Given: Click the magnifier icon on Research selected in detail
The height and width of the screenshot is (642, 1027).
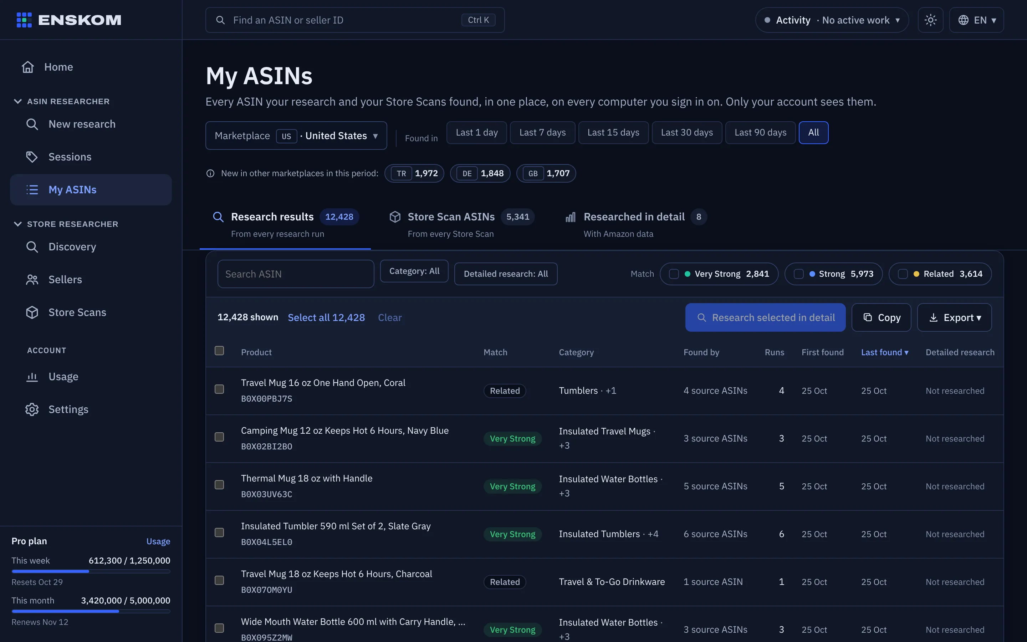Looking at the screenshot, I should [702, 317].
